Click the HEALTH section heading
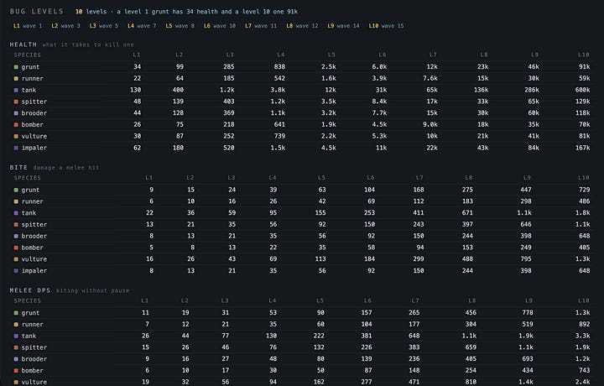 (23, 44)
